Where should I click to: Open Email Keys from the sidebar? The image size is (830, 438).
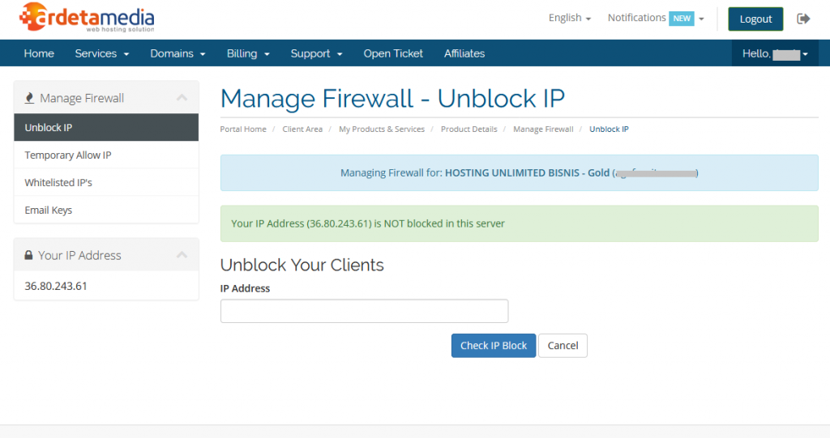49,210
